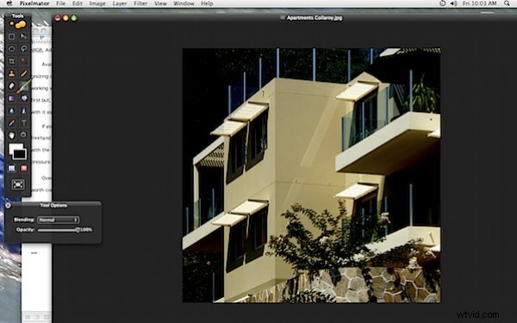Select the Paint Bucket tool
517x323 pixels.
[24, 98]
